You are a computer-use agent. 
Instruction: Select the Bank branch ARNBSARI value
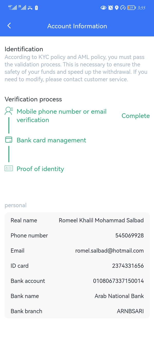[x=130, y=311]
